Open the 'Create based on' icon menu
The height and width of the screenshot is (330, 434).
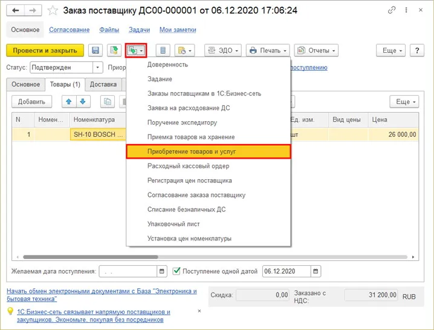(x=135, y=51)
